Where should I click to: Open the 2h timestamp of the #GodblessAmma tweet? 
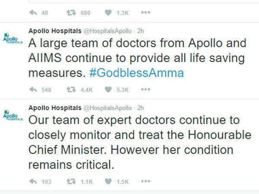[x=140, y=31]
